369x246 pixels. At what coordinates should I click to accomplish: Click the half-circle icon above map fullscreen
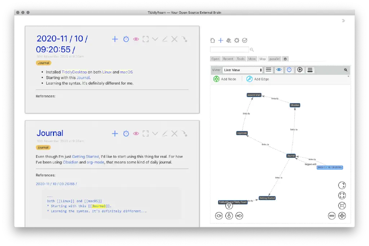(342, 185)
